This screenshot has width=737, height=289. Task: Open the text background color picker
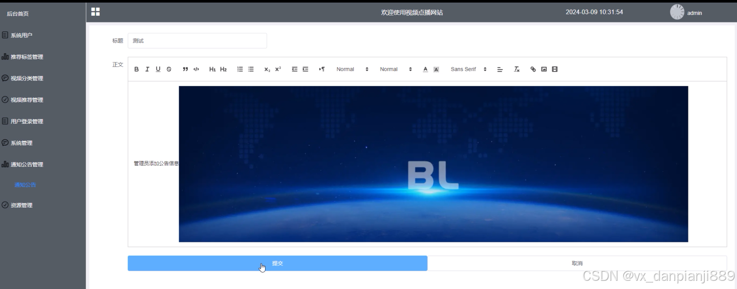(436, 69)
